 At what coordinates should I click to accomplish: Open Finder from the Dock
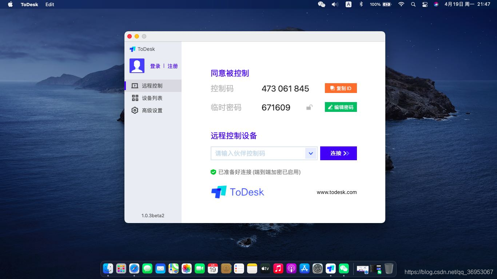coord(108,268)
